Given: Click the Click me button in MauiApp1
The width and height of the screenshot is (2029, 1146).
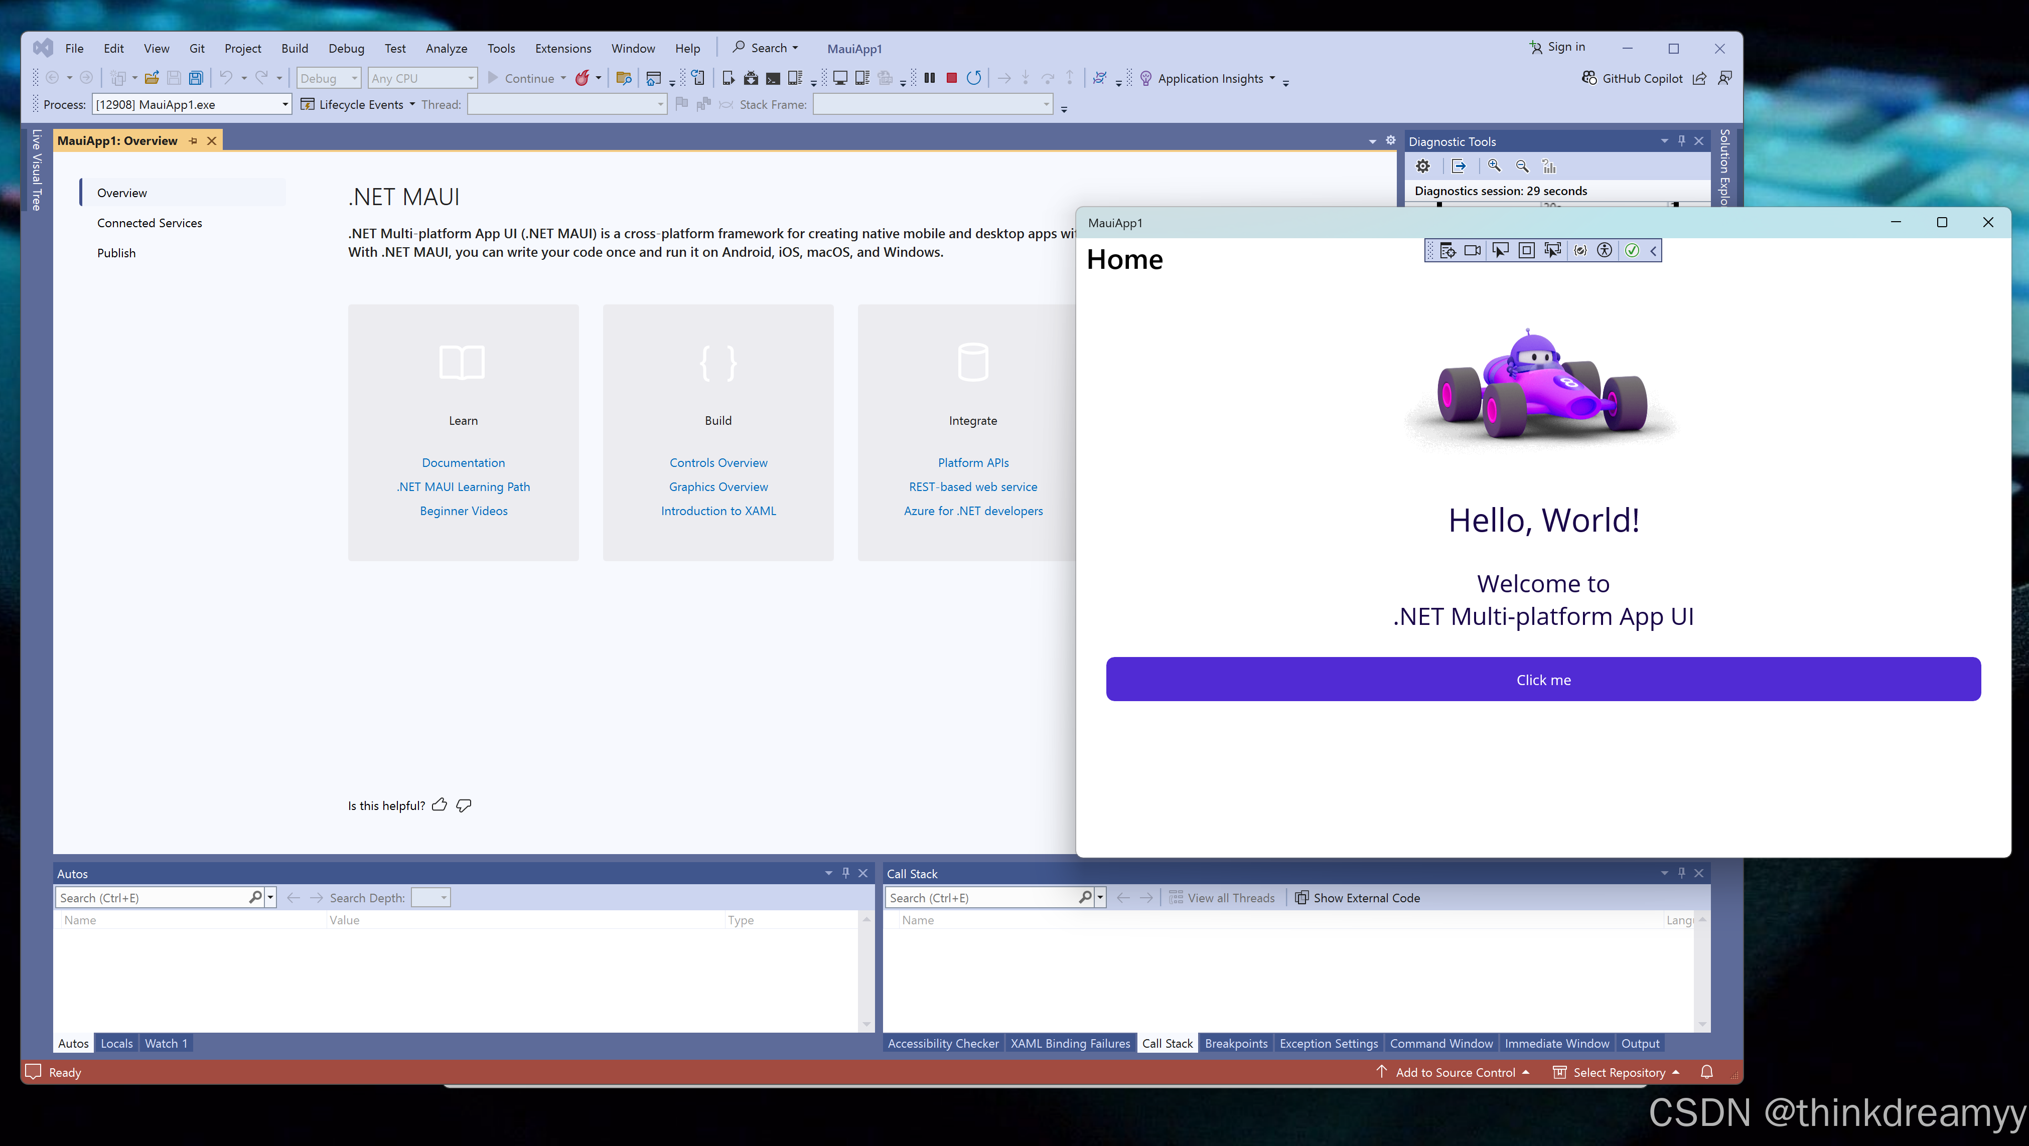Looking at the screenshot, I should click(1543, 679).
